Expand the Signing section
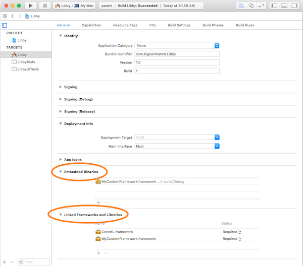Viewport: 303px width, 266px height. (61, 87)
